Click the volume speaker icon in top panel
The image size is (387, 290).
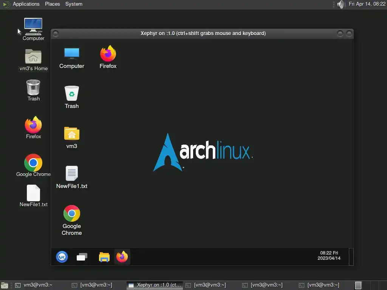341,4
